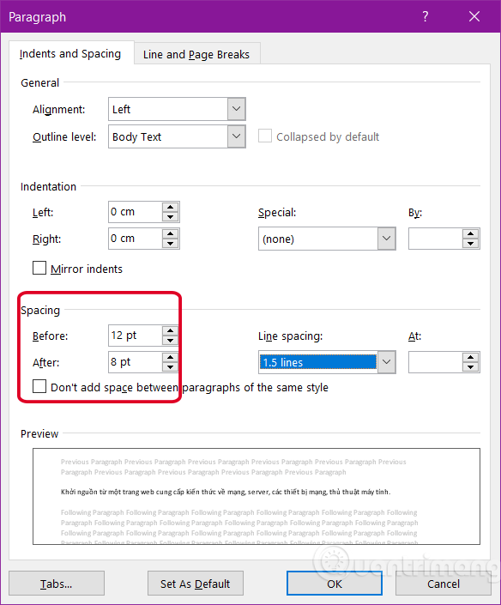
Task: Increase Left indentation with up arrow
Action: [170, 207]
